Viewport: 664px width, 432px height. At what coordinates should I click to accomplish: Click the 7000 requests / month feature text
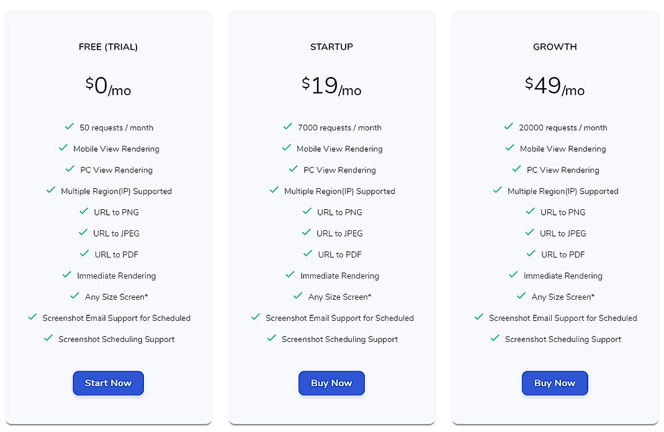340,127
